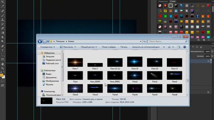
Task: Select the History Brush tool
Action: coord(2,24)
